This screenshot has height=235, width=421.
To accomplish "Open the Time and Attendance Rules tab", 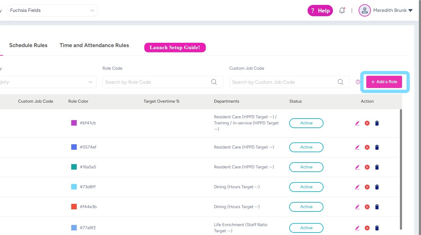I will coord(94,45).
